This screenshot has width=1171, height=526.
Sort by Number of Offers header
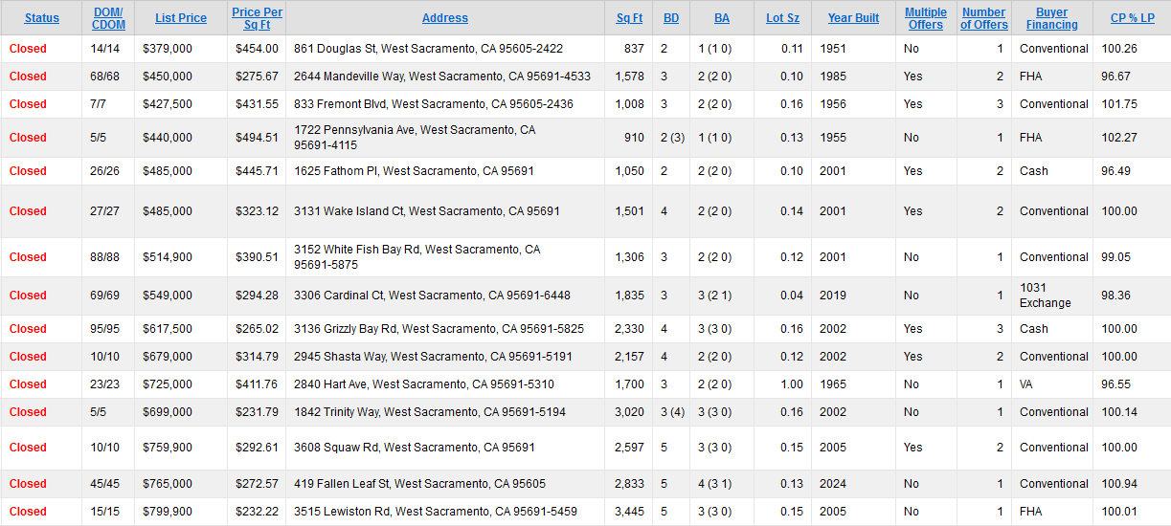pyautogui.click(x=984, y=18)
